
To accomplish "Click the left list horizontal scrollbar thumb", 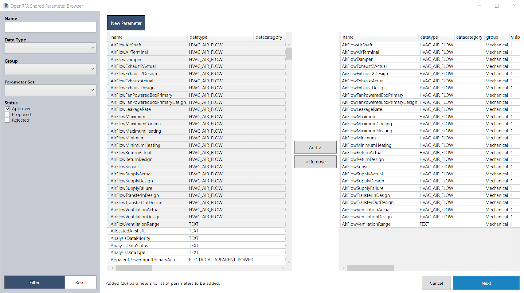I will pyautogui.click(x=134, y=268).
